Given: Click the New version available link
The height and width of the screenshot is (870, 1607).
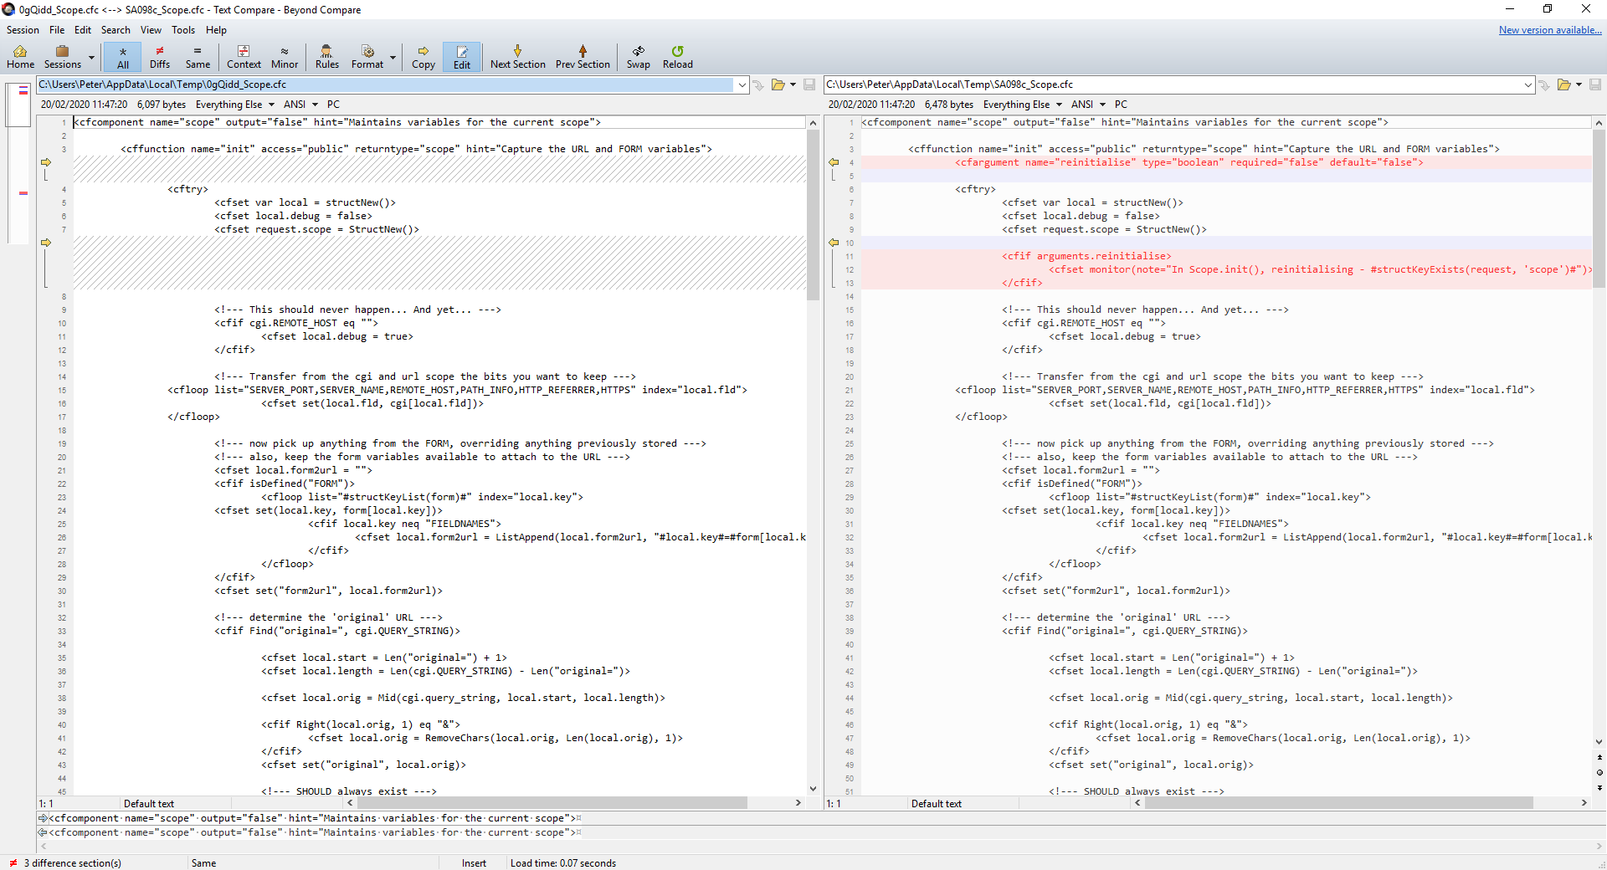Looking at the screenshot, I should (1550, 30).
